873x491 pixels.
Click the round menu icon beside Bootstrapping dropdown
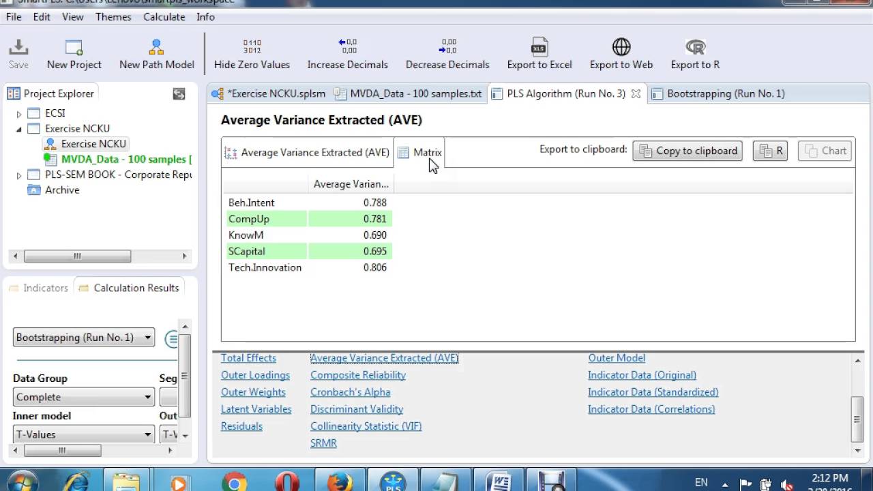click(x=172, y=338)
